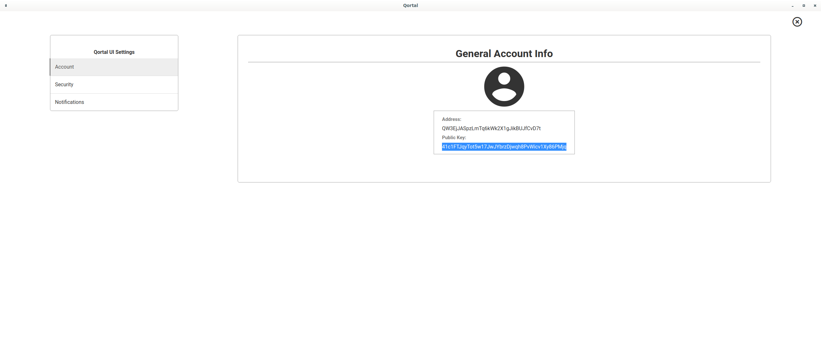Close the Qortal application window
This screenshot has width=821, height=338.
pyautogui.click(x=815, y=5)
